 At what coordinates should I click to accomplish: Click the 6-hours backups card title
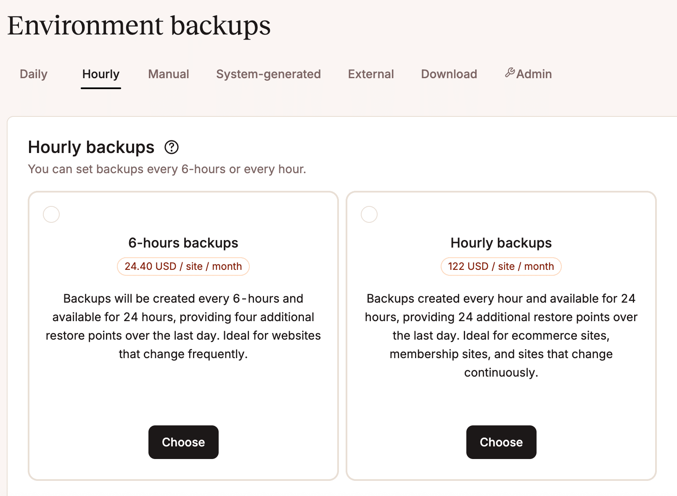183,243
